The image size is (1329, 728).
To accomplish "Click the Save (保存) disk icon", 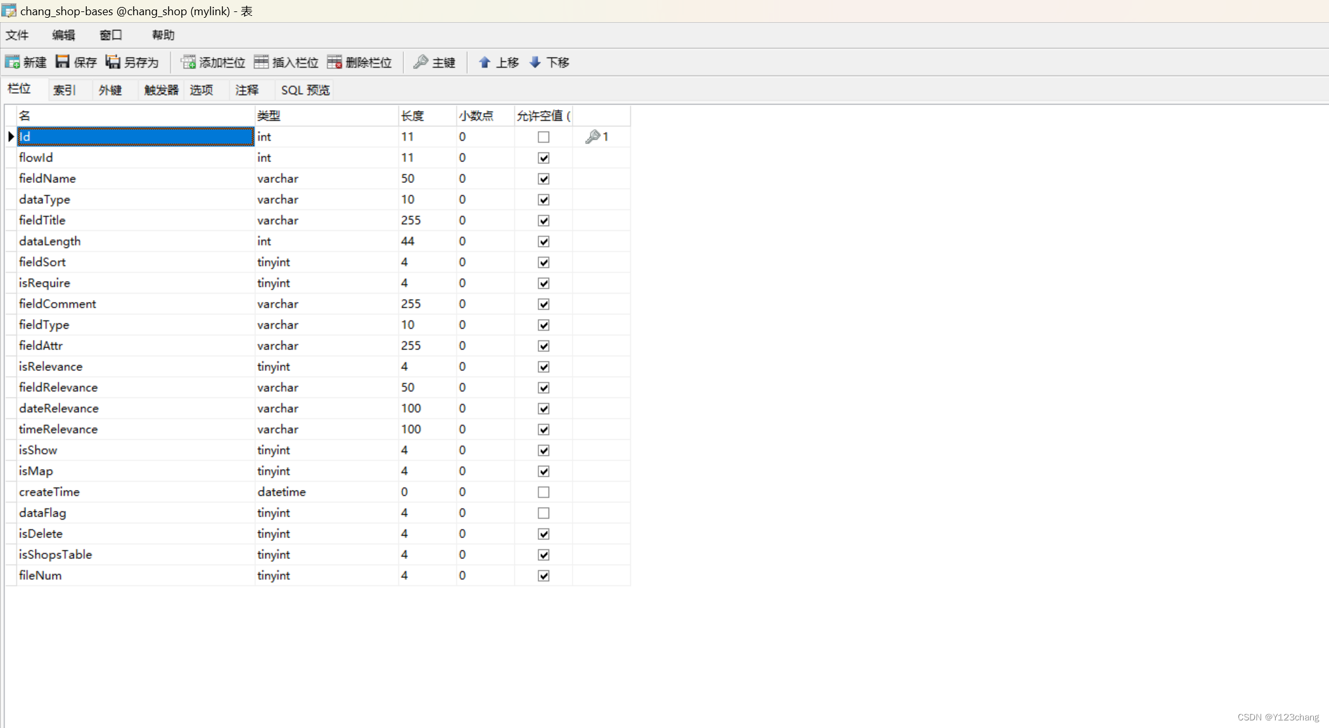I will pos(63,61).
